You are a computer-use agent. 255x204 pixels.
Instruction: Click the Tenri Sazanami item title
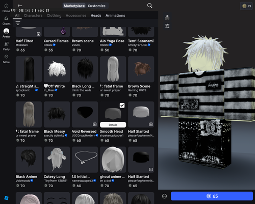pos(141,41)
